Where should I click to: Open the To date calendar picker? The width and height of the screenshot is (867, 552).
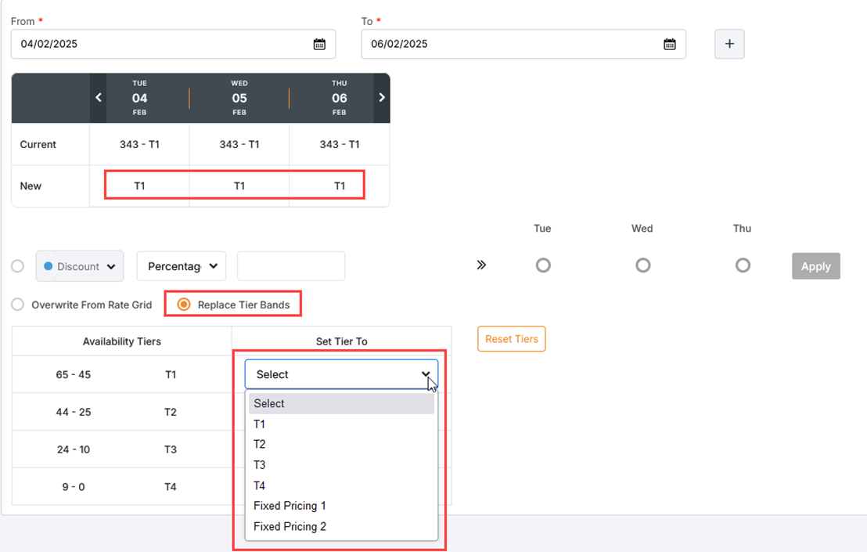pyautogui.click(x=669, y=45)
